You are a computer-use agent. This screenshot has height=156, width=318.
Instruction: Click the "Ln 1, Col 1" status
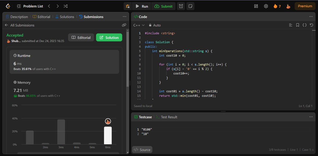pyautogui.click(x=306, y=106)
